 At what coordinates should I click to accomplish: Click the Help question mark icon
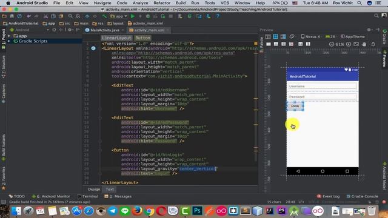pos(218,16)
